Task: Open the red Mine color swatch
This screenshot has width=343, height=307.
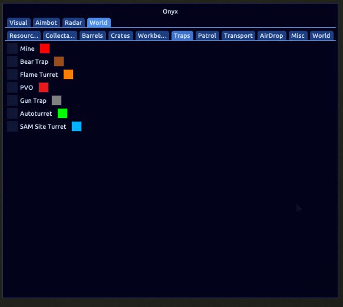Action: [x=45, y=48]
